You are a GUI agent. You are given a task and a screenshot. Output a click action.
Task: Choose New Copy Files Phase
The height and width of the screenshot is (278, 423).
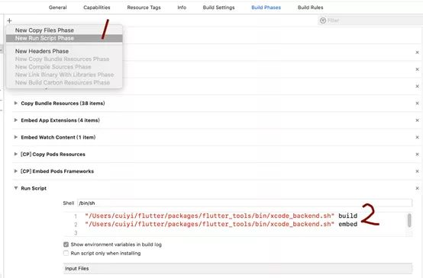64,30
